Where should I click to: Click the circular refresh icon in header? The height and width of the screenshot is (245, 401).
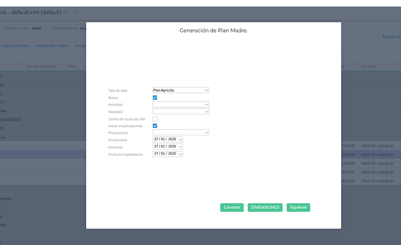click(77, 12)
